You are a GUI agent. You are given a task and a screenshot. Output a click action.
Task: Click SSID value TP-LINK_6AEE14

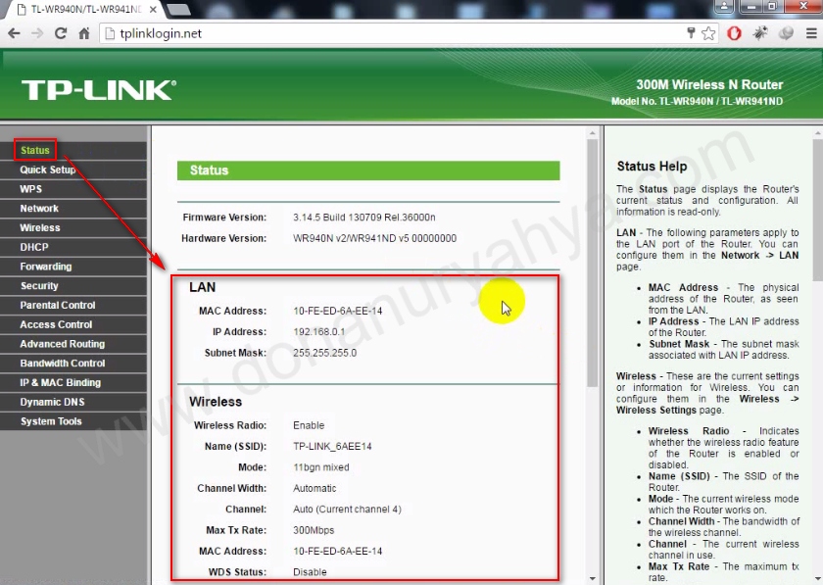coord(332,447)
